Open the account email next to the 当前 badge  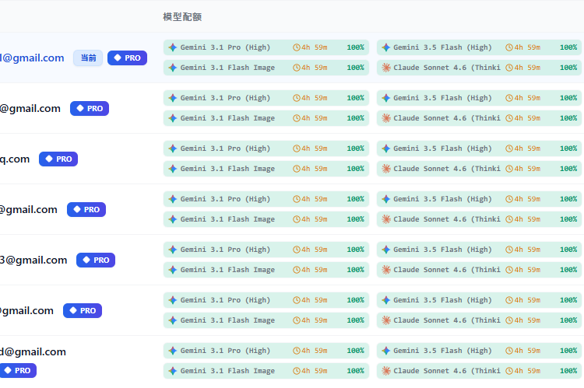tap(32, 58)
